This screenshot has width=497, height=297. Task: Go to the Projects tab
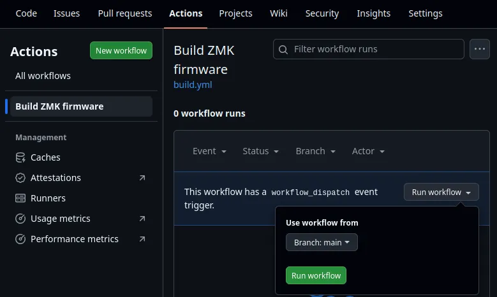click(x=235, y=13)
